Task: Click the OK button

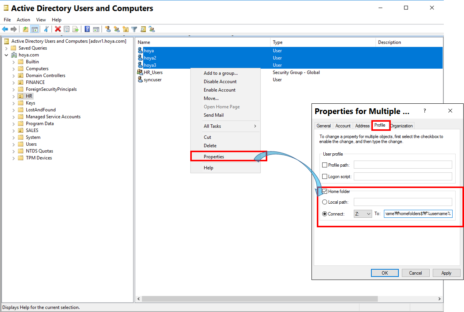Action: (385, 273)
